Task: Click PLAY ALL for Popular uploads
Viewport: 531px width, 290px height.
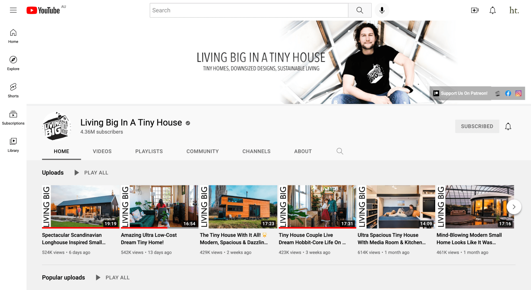Action: pyautogui.click(x=117, y=278)
